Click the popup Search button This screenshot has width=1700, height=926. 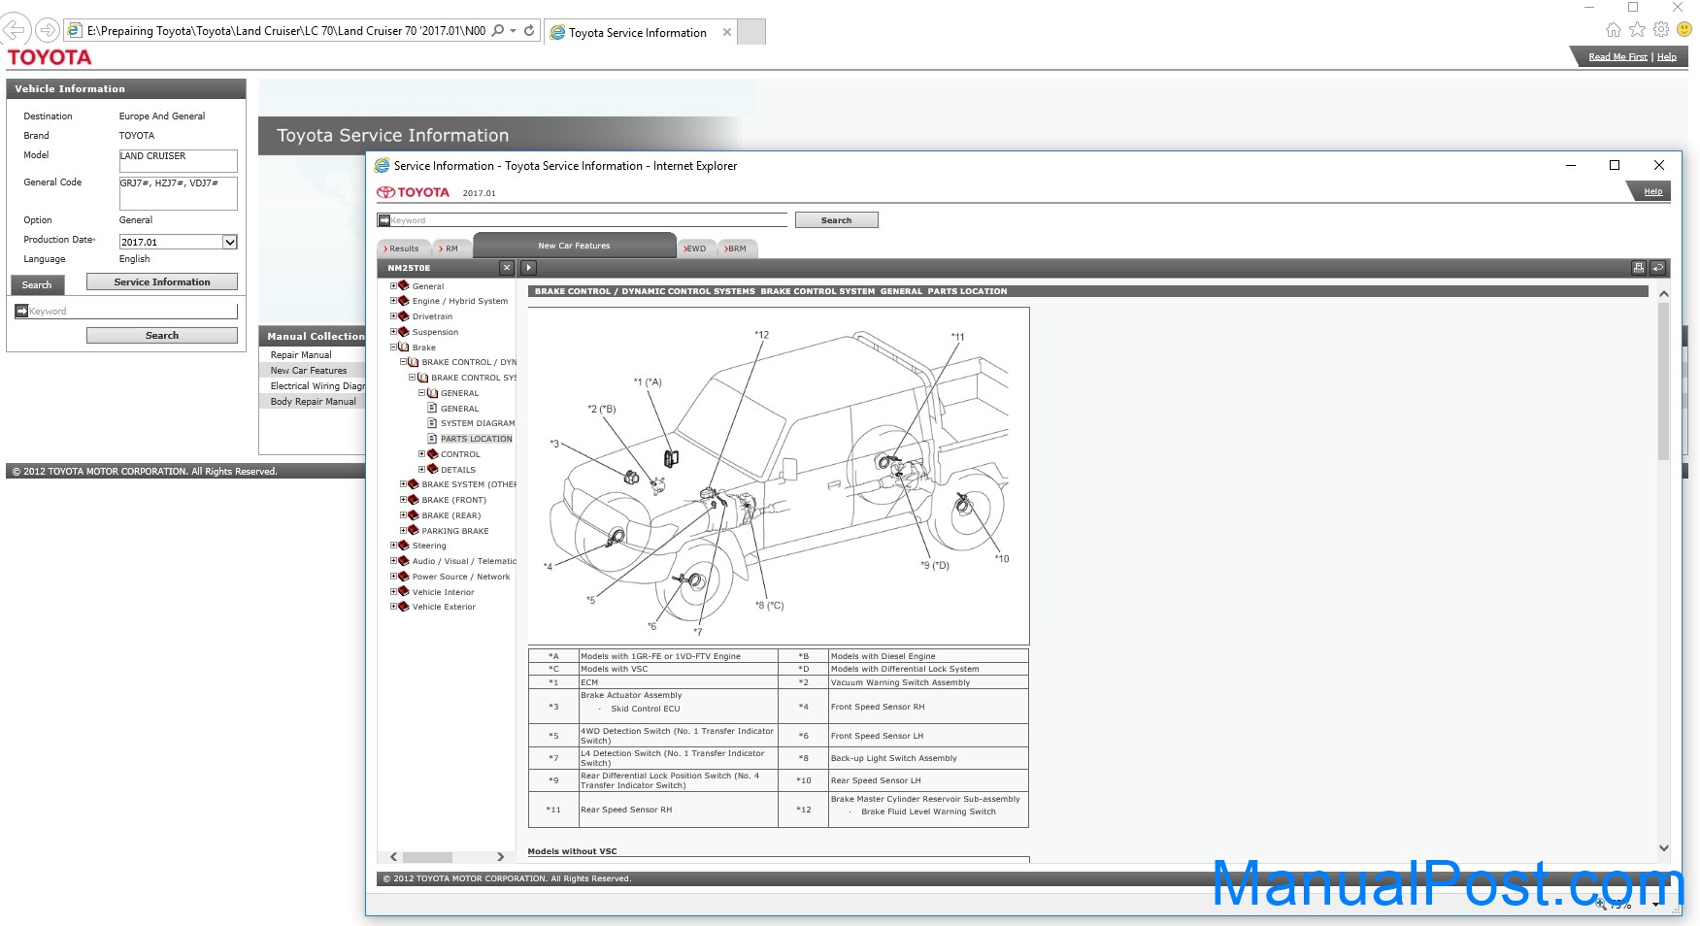837,220
